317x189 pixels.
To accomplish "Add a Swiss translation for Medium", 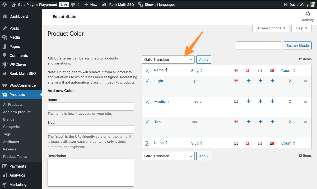I will pyautogui.click(x=249, y=101).
